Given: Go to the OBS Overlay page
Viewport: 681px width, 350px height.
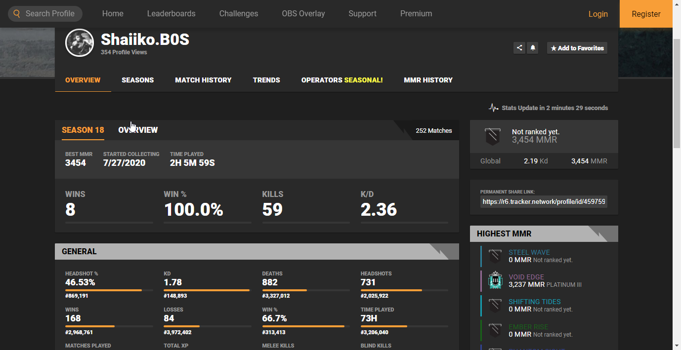Looking at the screenshot, I should tap(303, 14).
